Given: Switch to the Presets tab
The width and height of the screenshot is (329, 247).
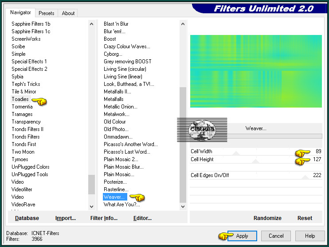Looking at the screenshot, I should [47, 13].
